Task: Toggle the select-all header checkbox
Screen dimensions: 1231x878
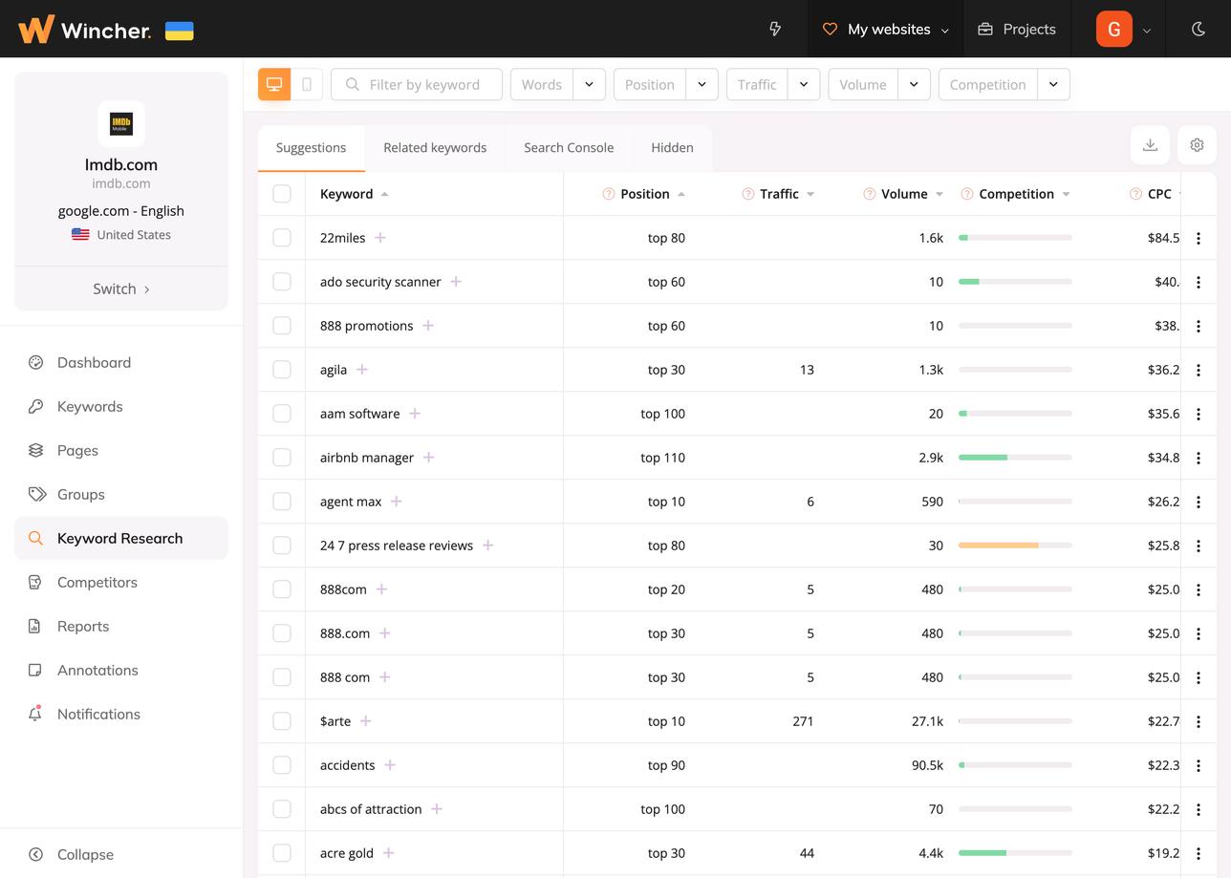Action: coord(282,194)
